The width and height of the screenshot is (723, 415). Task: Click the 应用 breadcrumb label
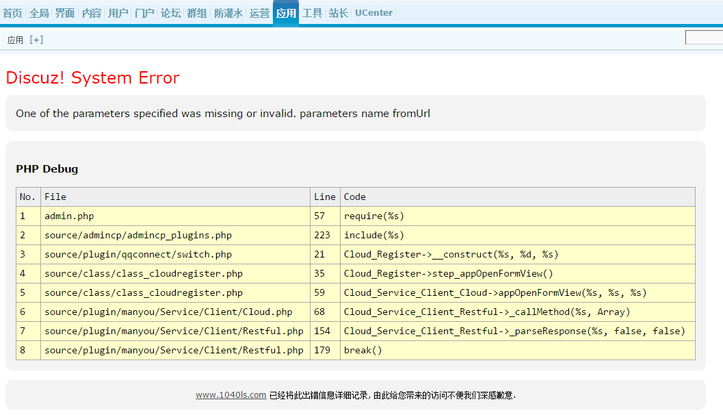click(x=15, y=40)
